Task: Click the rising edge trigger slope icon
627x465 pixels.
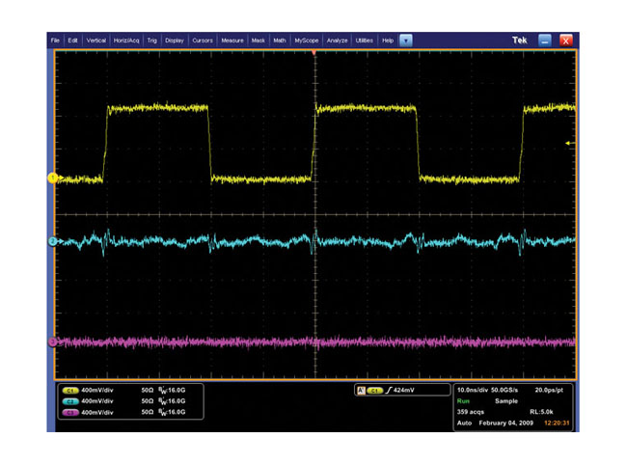Action: 389,390
